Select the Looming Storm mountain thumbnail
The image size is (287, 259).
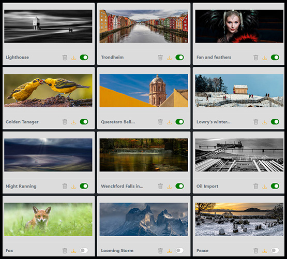144,219
